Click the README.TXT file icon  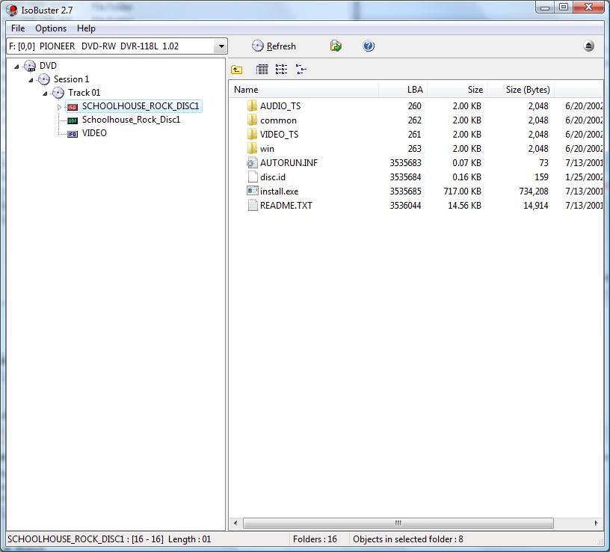(253, 205)
